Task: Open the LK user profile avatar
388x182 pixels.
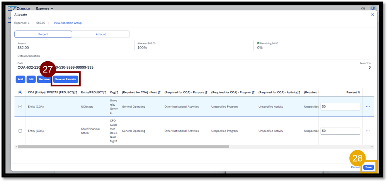Action: (x=373, y=8)
